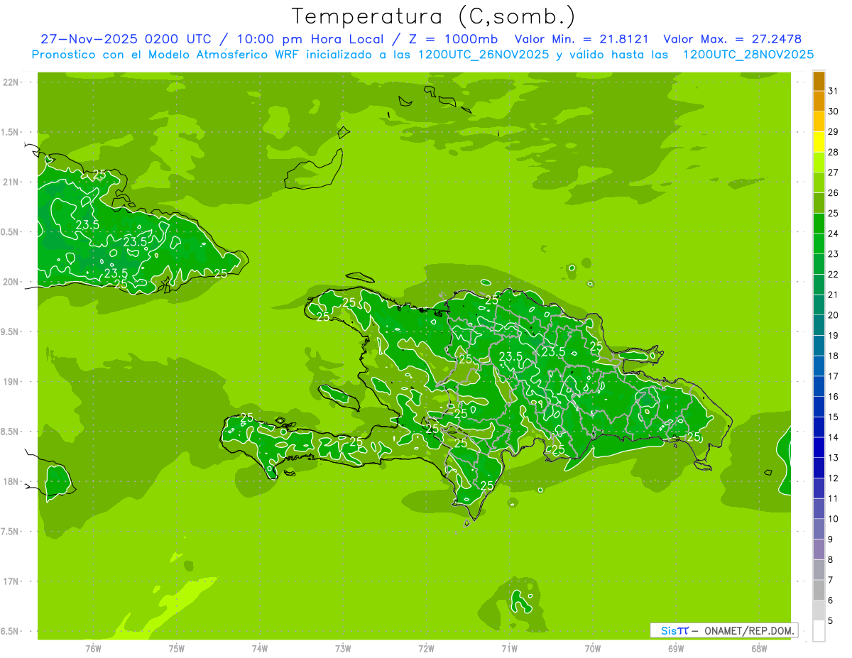The width and height of the screenshot is (852, 658).
Task: Click the "22N" latitude axis label
Action: click(x=11, y=82)
